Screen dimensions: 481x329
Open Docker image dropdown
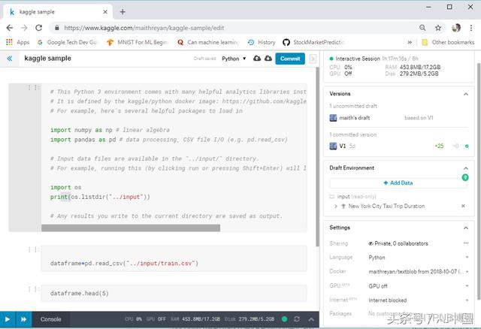coord(419,271)
